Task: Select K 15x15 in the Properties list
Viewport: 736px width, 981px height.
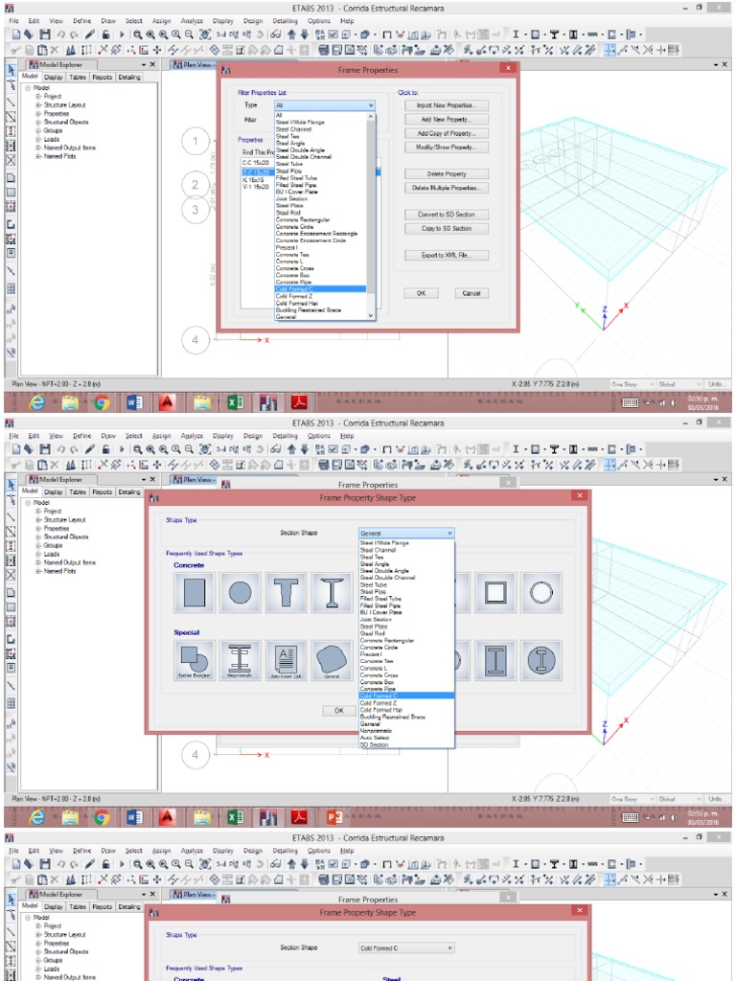Action: click(x=254, y=179)
